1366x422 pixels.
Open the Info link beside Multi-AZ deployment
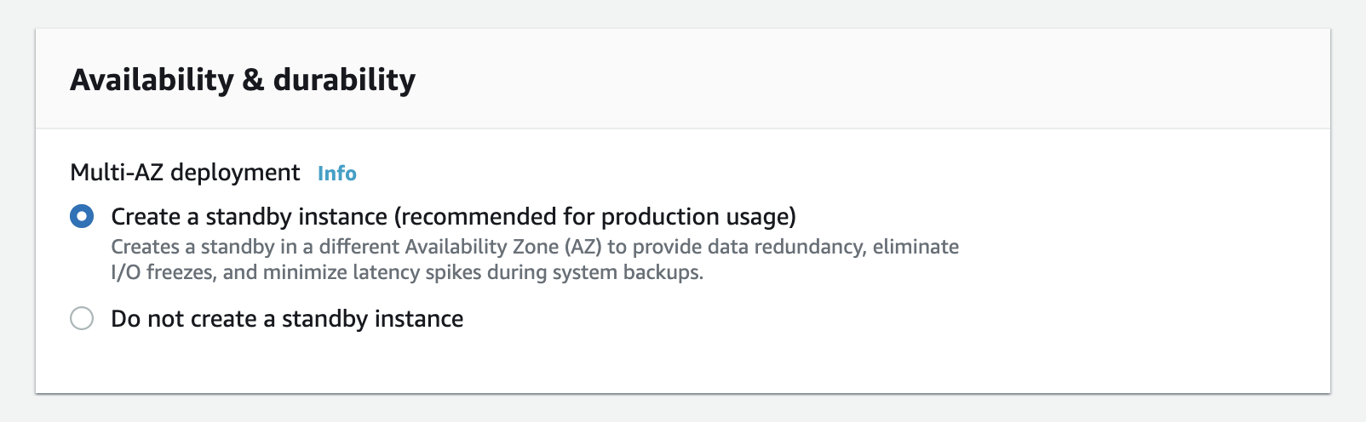click(337, 174)
